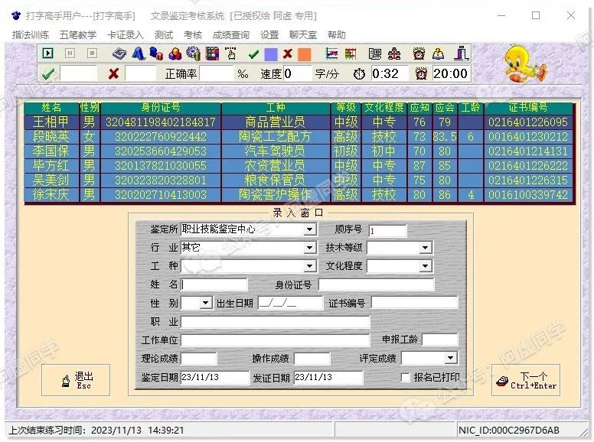Click the 退出 Esc button
This screenshot has height=442, width=594.
click(x=76, y=380)
